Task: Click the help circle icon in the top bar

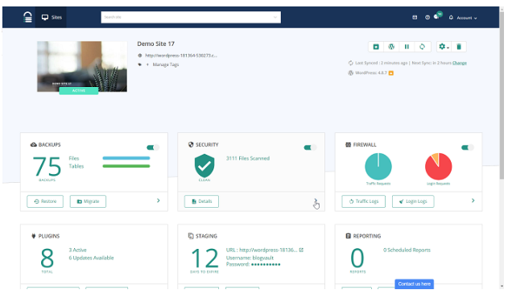Action: click(x=427, y=18)
